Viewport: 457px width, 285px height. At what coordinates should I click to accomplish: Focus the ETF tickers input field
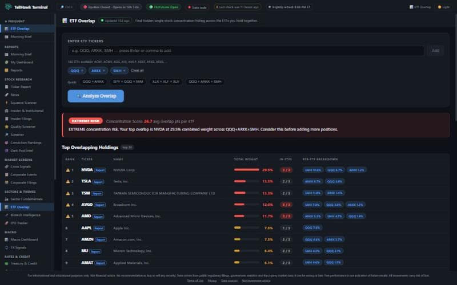[x=246, y=51]
